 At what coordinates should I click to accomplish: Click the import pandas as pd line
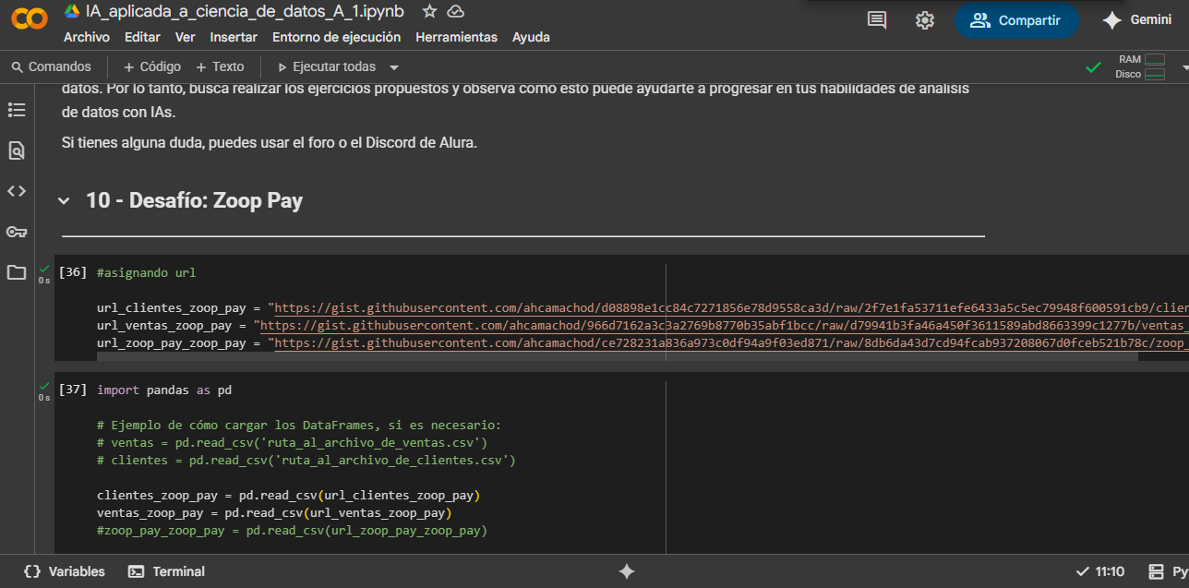coord(164,390)
